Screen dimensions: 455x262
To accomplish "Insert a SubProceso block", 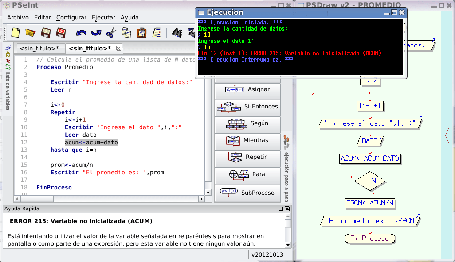I will tap(247, 193).
